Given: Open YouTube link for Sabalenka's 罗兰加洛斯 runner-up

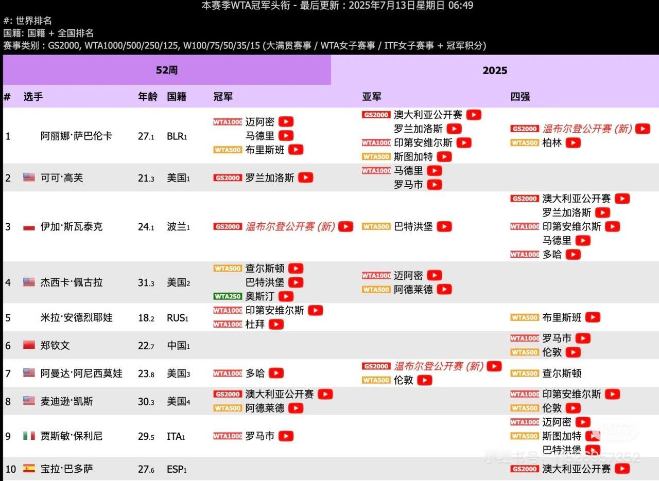Looking at the screenshot, I should [454, 129].
